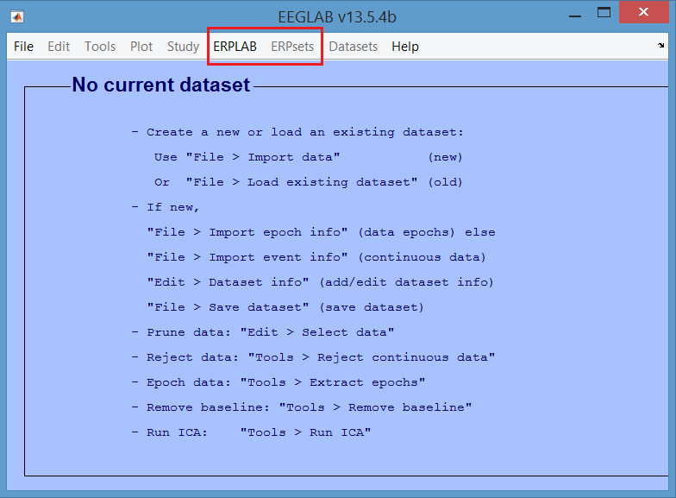
Task: Click the "No current dataset" heading
Action: tap(160, 85)
